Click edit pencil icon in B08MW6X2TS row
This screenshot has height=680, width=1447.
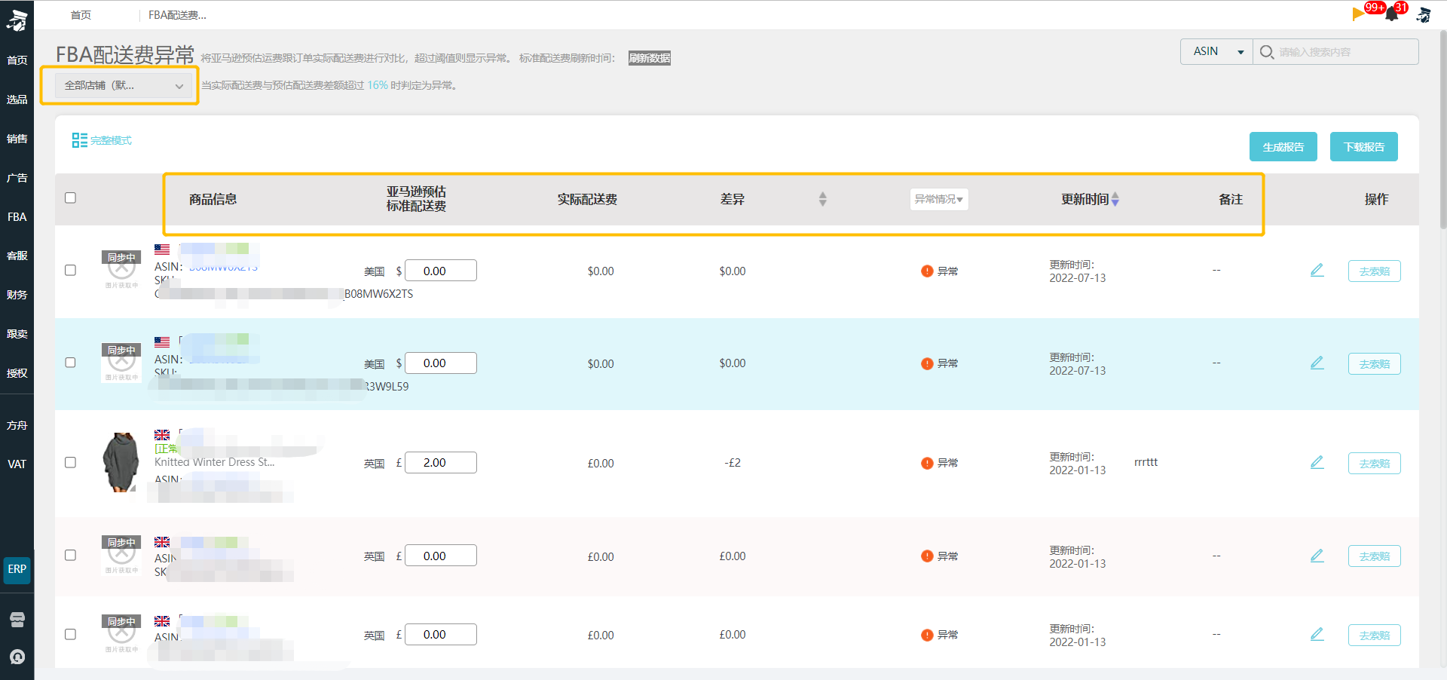click(1317, 270)
